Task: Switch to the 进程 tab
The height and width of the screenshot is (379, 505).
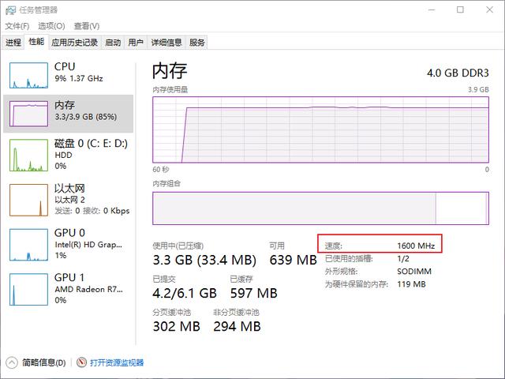Action: point(13,42)
